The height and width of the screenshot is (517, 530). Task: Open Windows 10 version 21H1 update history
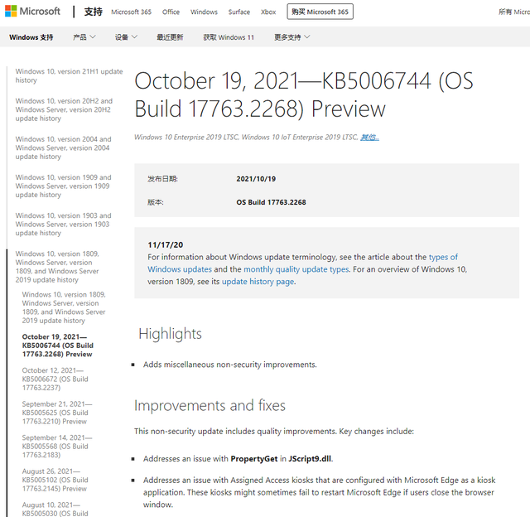(x=69, y=75)
